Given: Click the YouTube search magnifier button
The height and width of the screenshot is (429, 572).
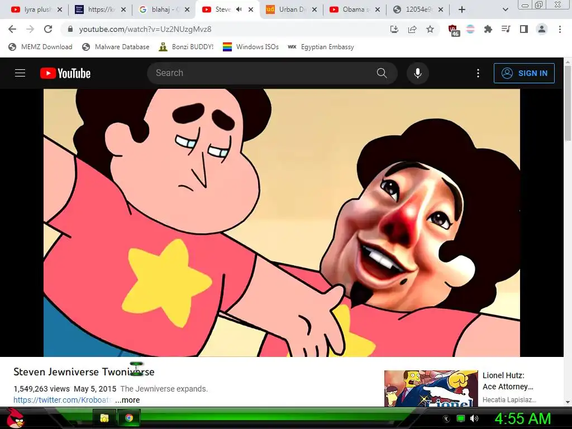Looking at the screenshot, I should pyautogui.click(x=382, y=73).
